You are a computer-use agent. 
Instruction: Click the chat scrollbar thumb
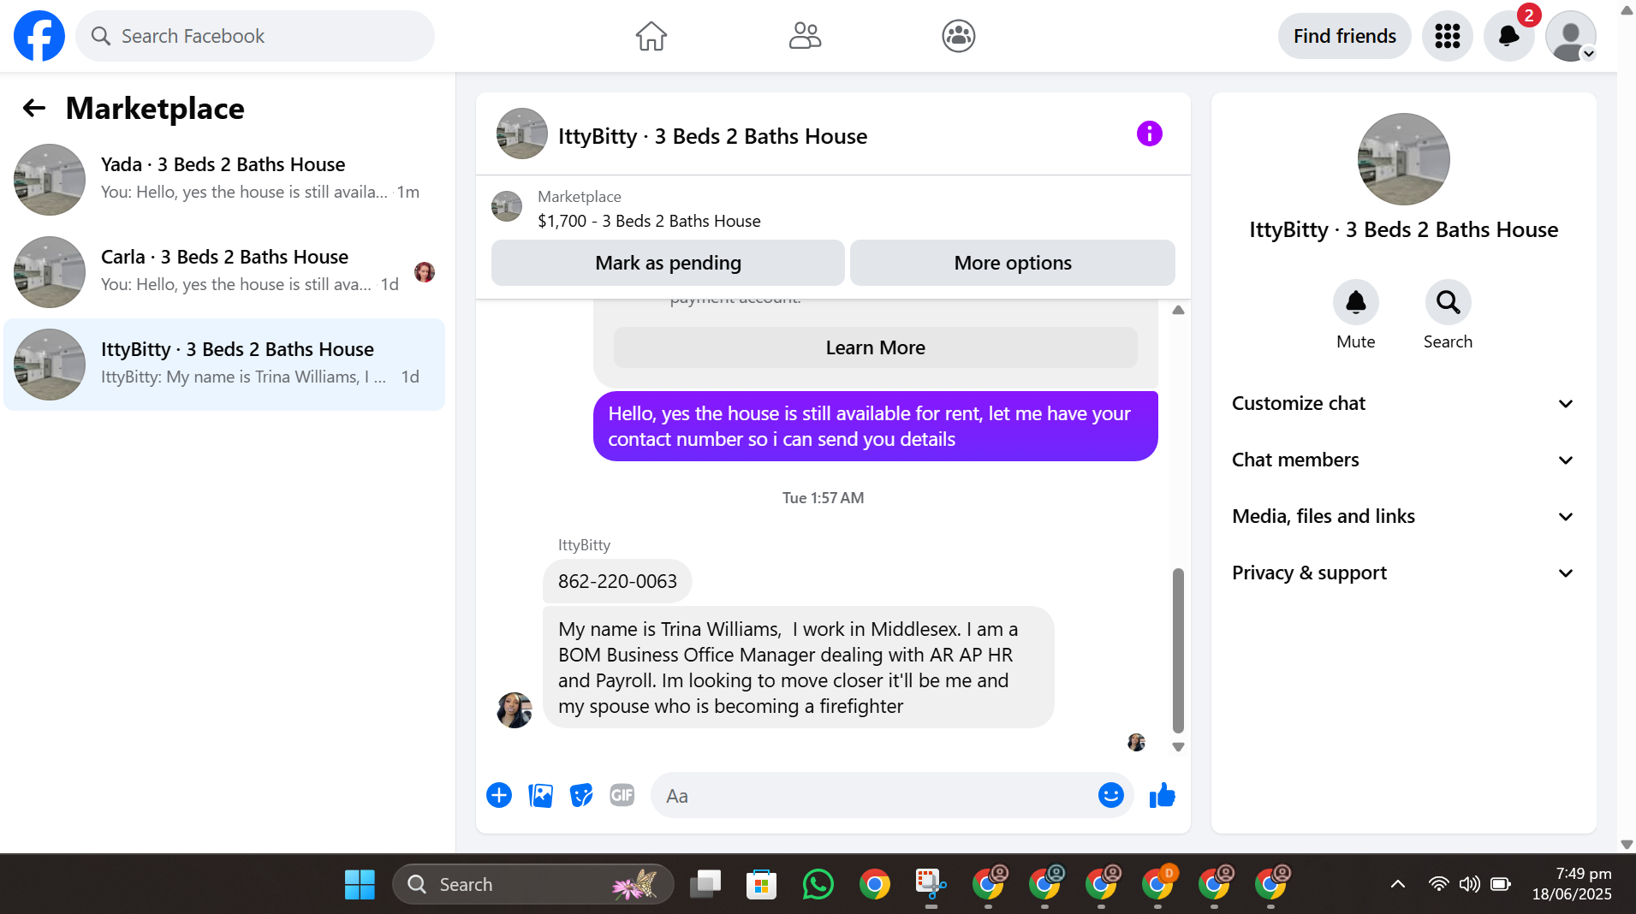1178,650
